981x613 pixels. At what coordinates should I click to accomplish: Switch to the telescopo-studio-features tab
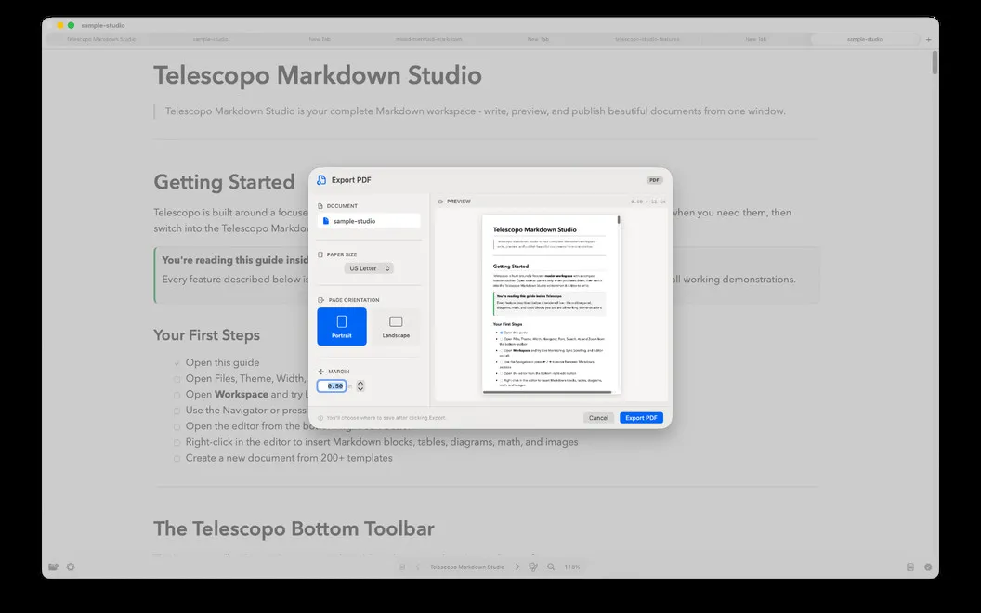647,39
